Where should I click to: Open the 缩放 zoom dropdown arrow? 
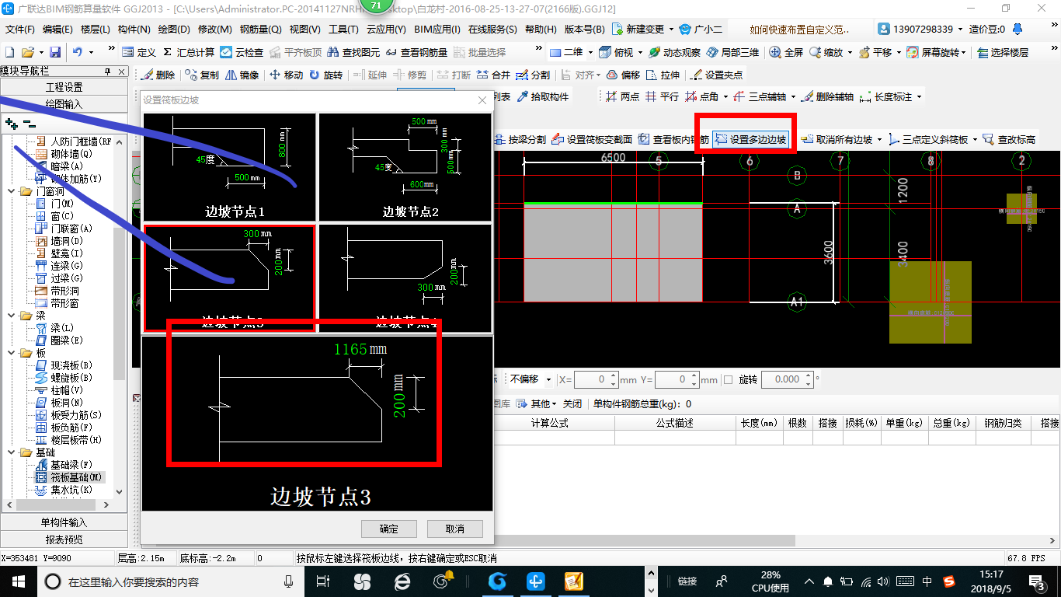(x=850, y=52)
